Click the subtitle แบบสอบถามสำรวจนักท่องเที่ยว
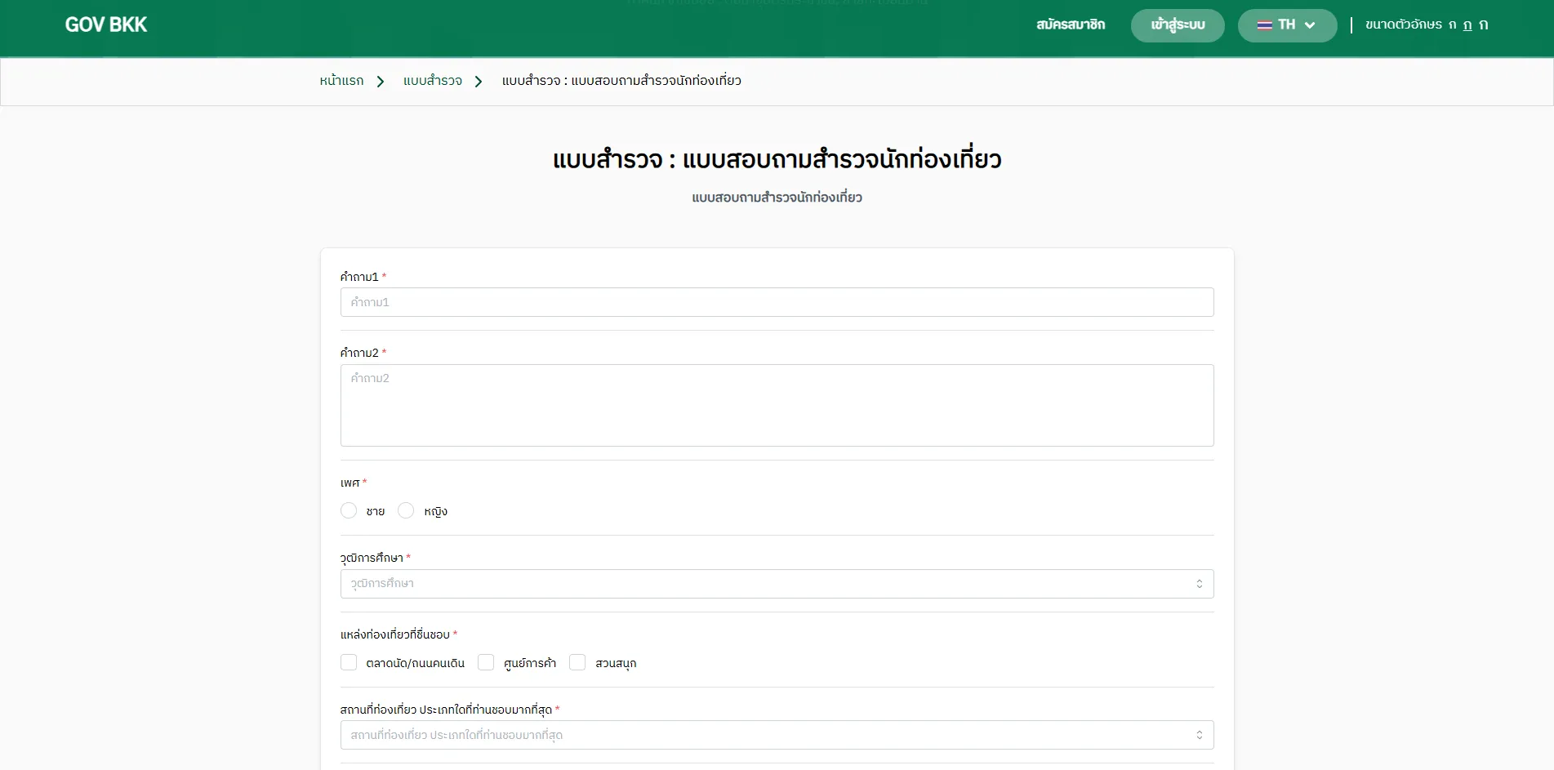 pos(777,198)
